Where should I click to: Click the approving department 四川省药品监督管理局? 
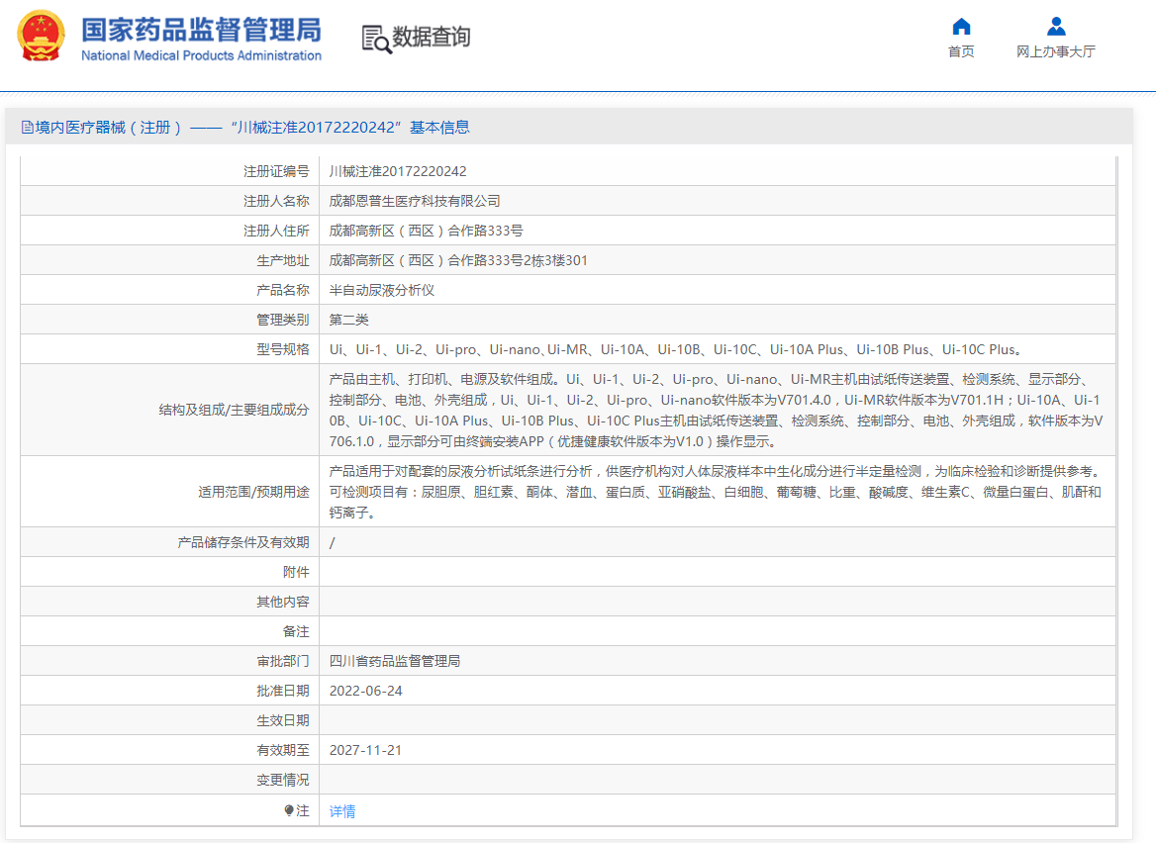[x=395, y=661]
